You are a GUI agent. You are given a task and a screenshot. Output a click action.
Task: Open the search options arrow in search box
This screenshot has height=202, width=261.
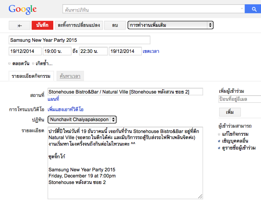(x=242, y=8)
